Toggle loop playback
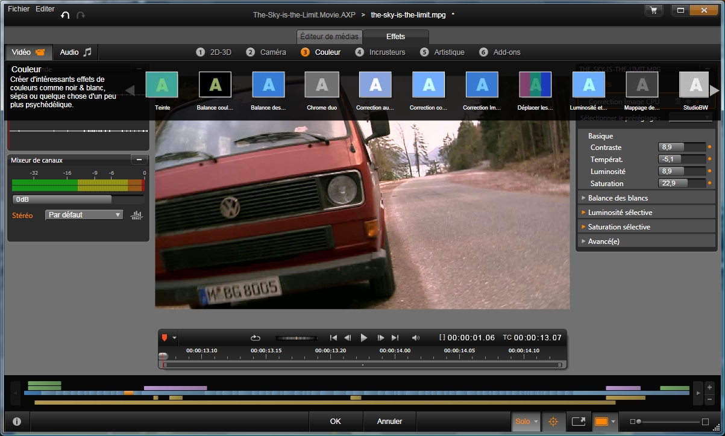 tap(256, 338)
